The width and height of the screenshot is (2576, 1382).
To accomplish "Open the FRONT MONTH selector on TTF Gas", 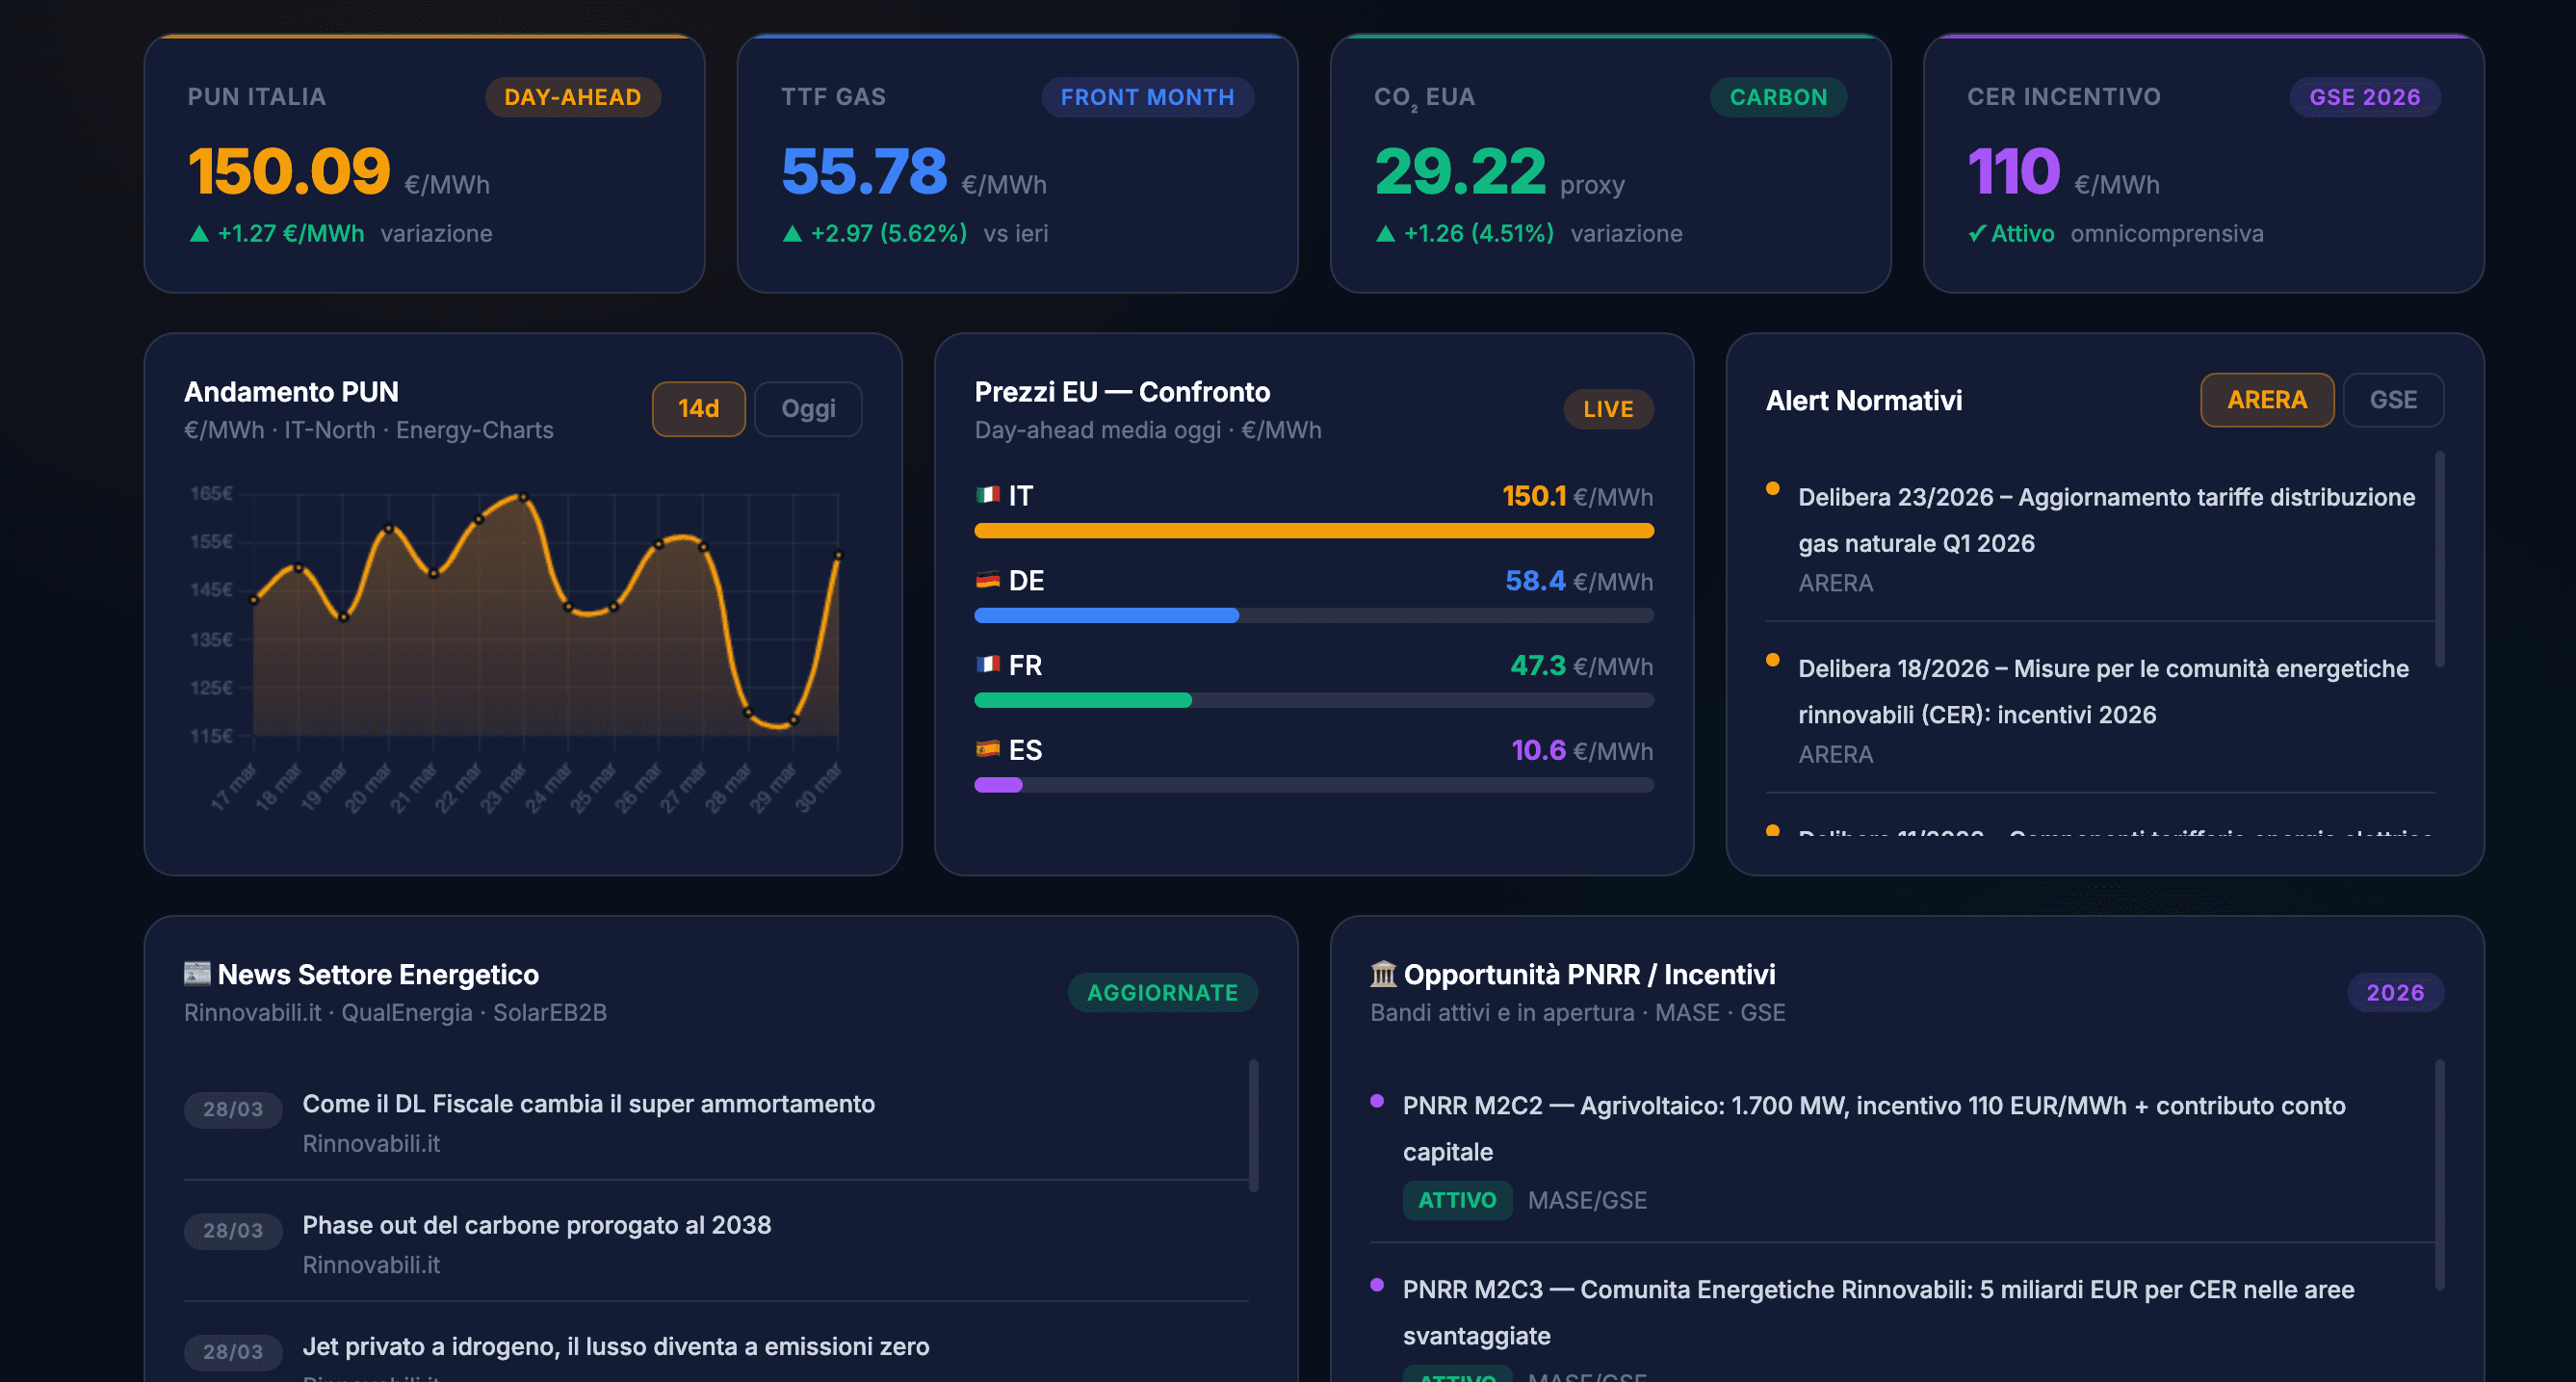I will (1146, 97).
